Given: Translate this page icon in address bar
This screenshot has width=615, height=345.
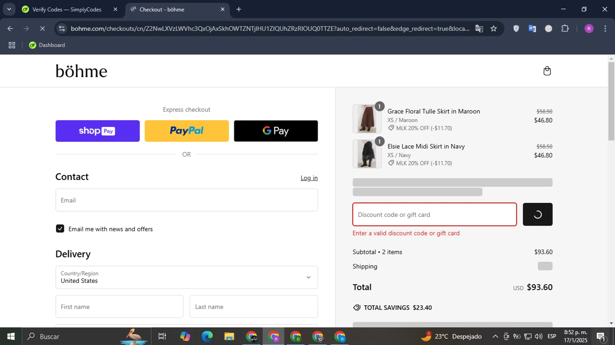Looking at the screenshot, I should coord(479,29).
